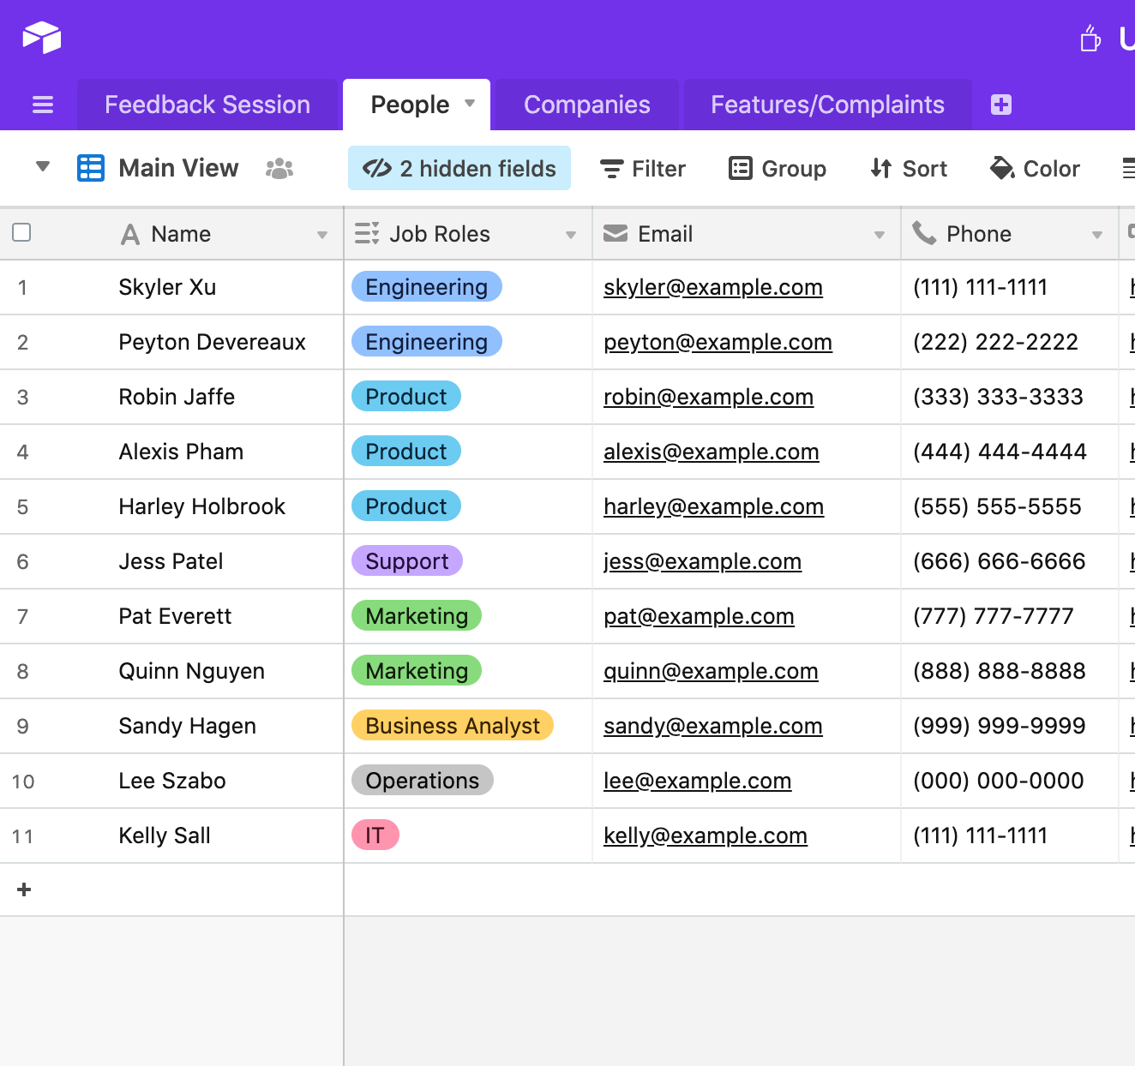The image size is (1135, 1066).
Task: Open the lee@example.com link
Action: coord(698,781)
